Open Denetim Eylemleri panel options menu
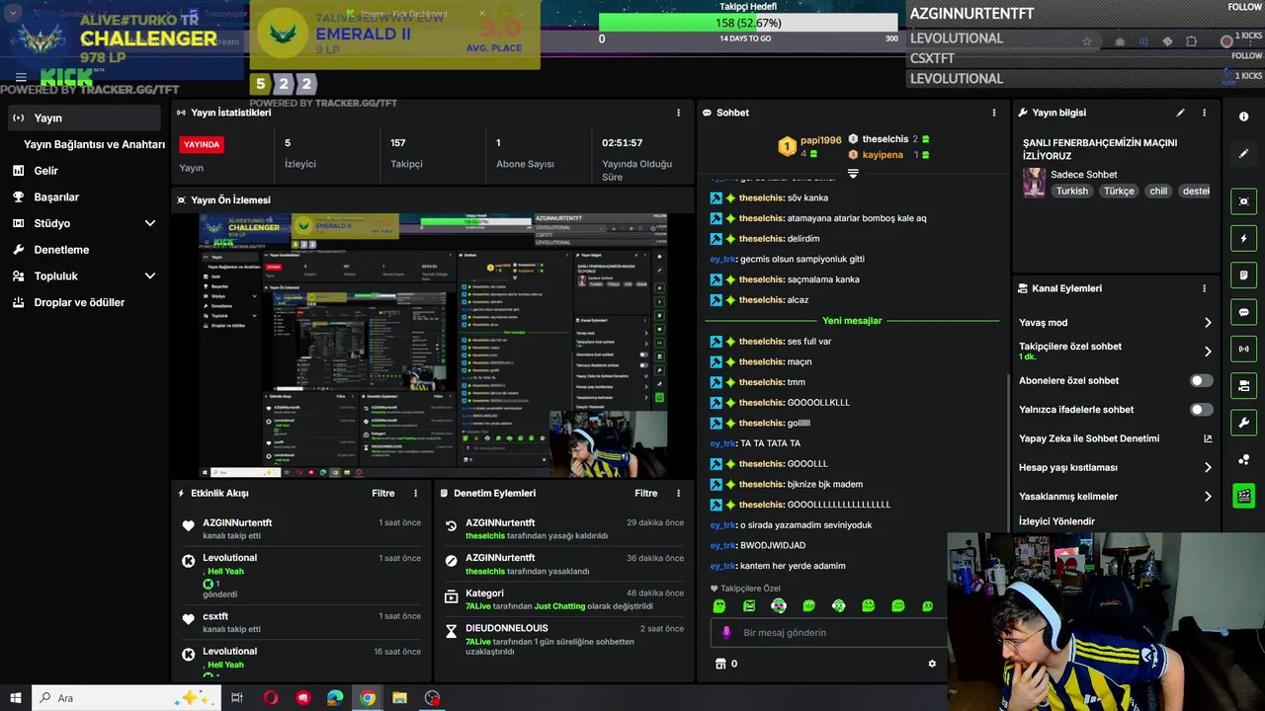The width and height of the screenshot is (1265, 711). pos(678,493)
